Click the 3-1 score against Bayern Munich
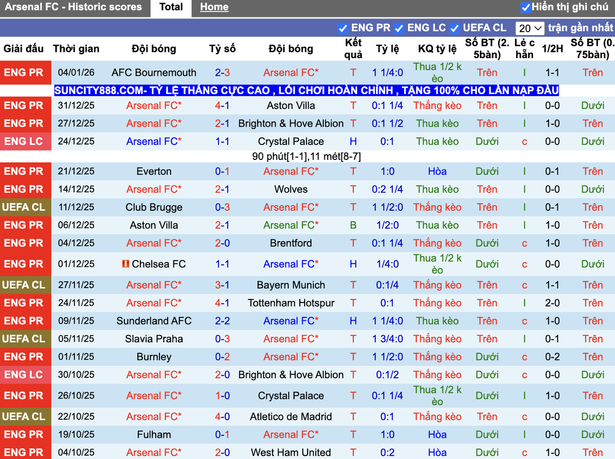Image resolution: width=615 pixels, height=459 pixels. [222, 285]
